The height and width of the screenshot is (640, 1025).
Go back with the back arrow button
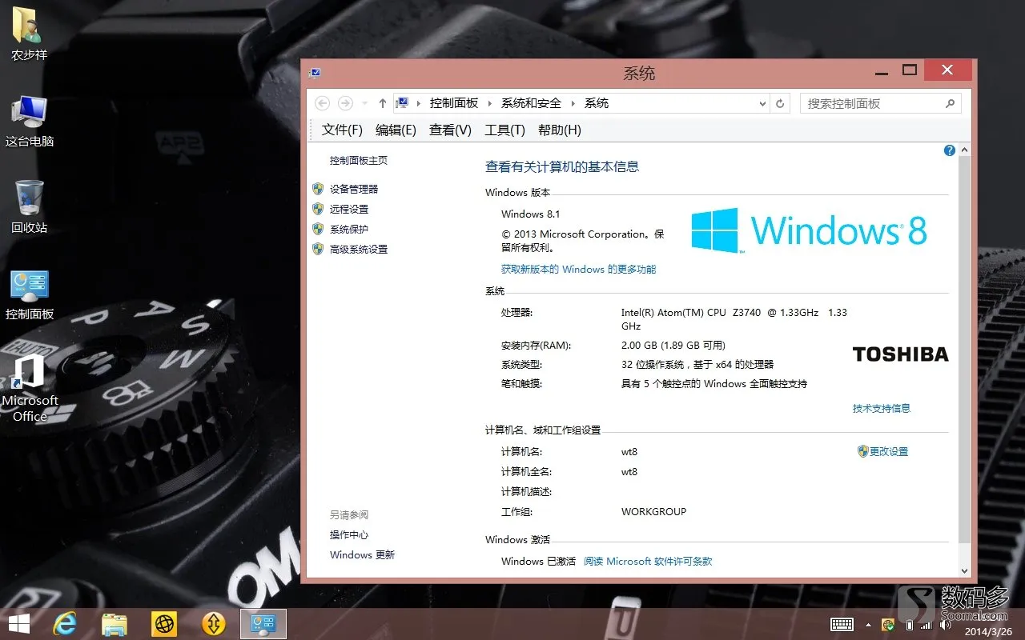pyautogui.click(x=322, y=103)
